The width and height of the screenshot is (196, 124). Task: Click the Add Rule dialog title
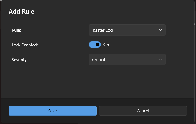(21, 12)
